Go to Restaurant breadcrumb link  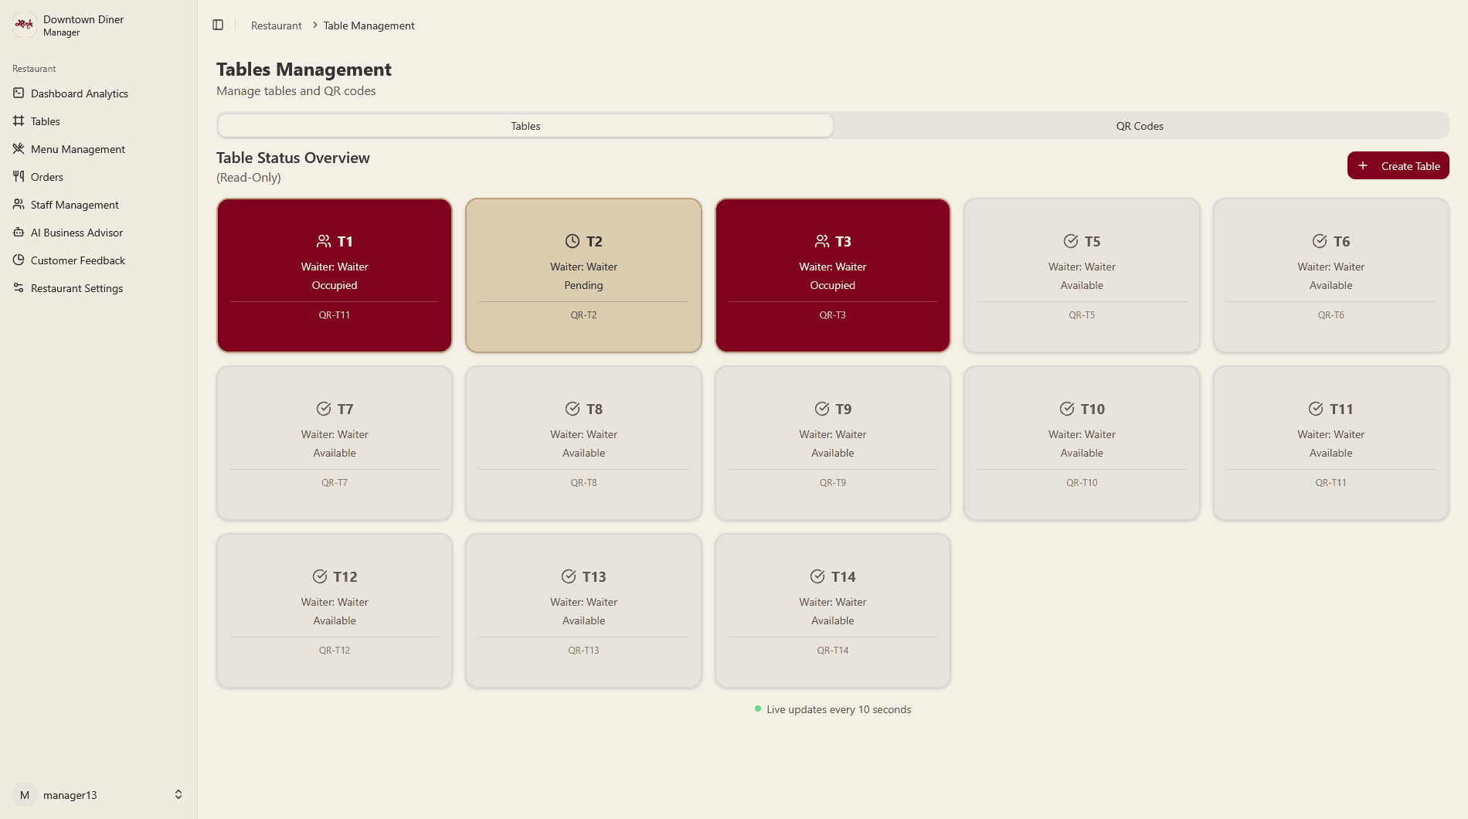pos(276,25)
